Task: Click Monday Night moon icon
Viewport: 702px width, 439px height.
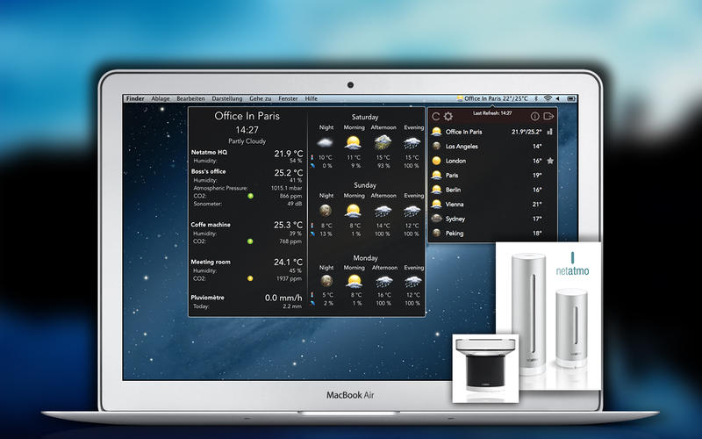Action: point(326,281)
